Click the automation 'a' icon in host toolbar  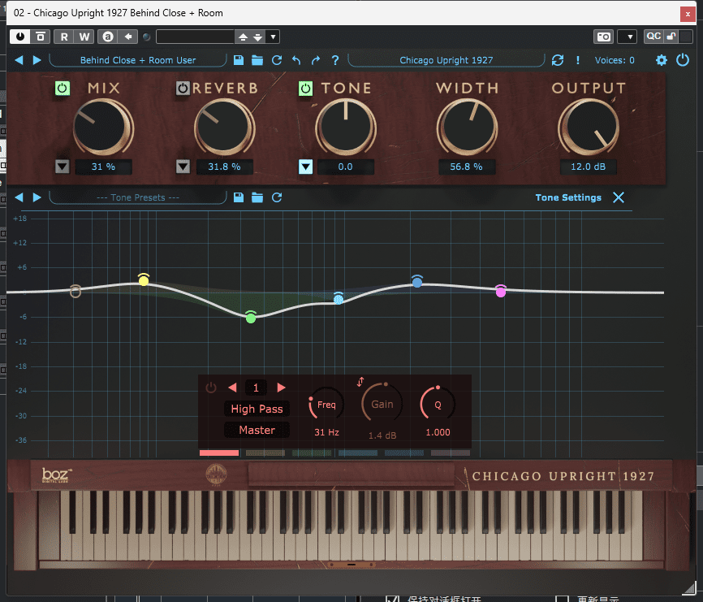108,37
